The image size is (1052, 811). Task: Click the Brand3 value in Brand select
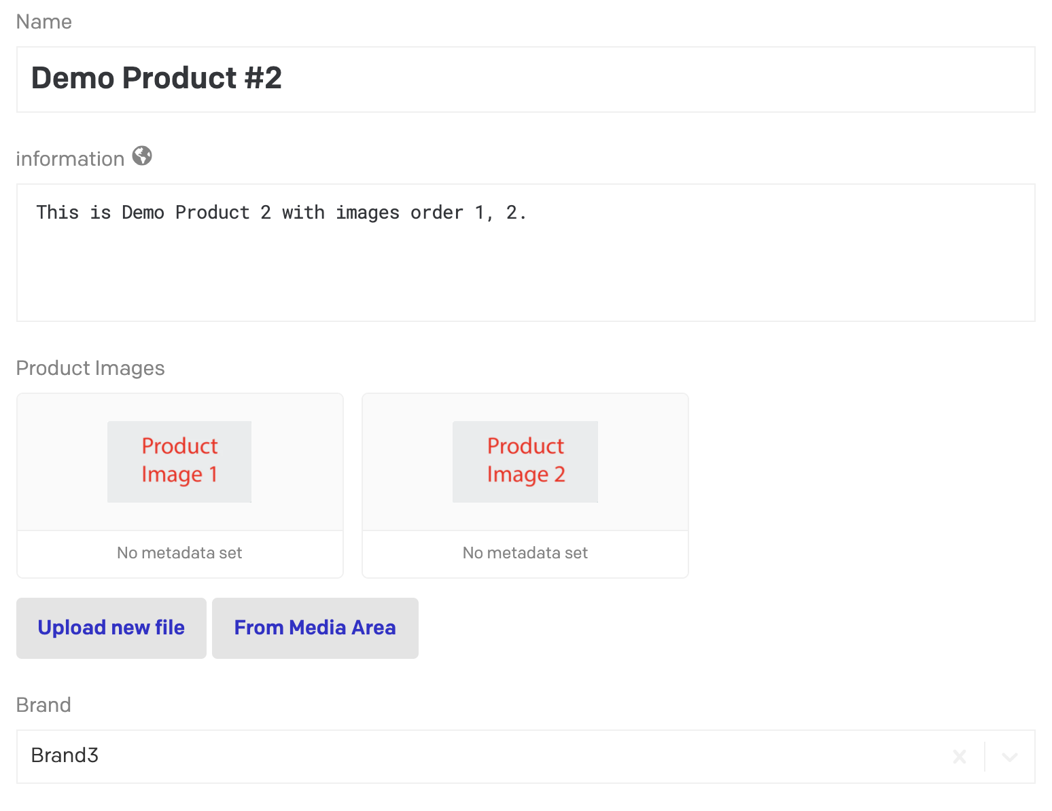tap(65, 755)
